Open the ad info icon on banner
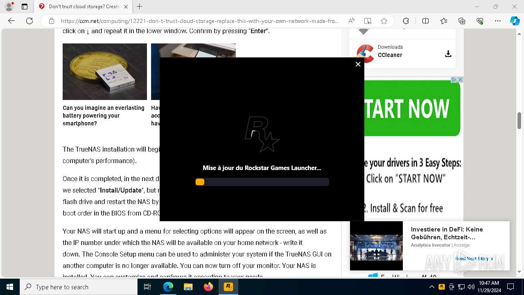Viewport: 524px width, 295px height. coord(454,79)
